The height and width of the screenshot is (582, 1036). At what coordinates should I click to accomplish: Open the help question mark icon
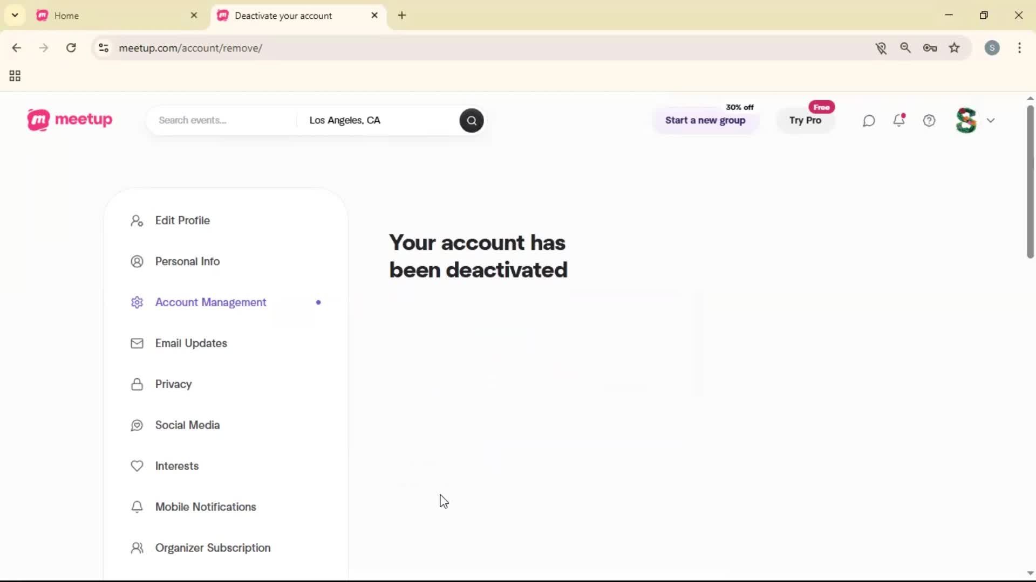[930, 120]
